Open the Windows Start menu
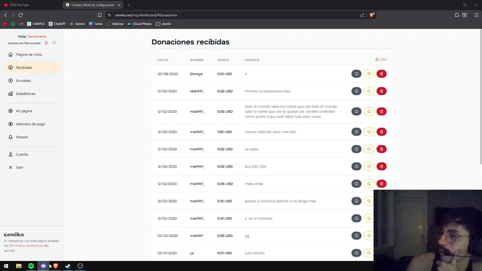This screenshot has width=482, height=271. pos(6,266)
